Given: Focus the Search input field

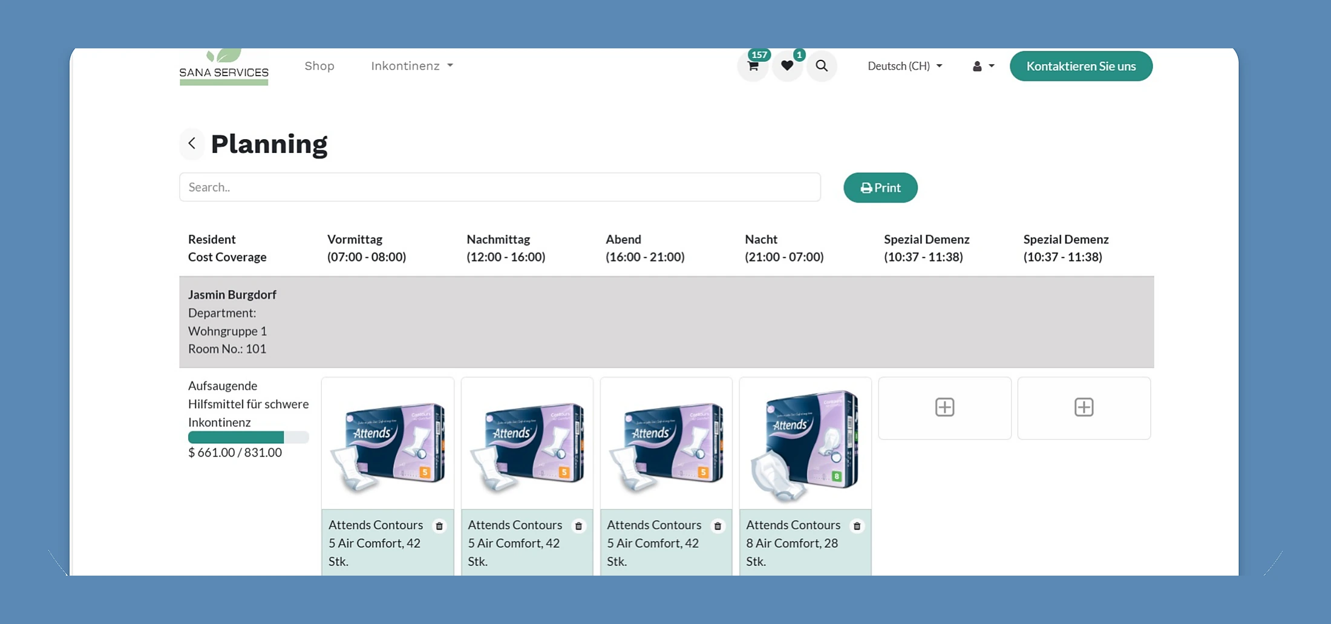Looking at the screenshot, I should pyautogui.click(x=500, y=187).
